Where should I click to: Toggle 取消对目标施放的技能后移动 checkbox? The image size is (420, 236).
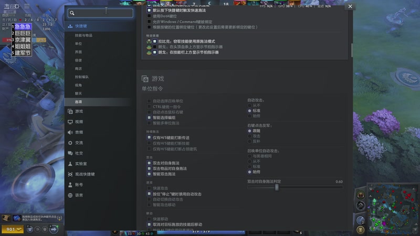click(x=149, y=224)
